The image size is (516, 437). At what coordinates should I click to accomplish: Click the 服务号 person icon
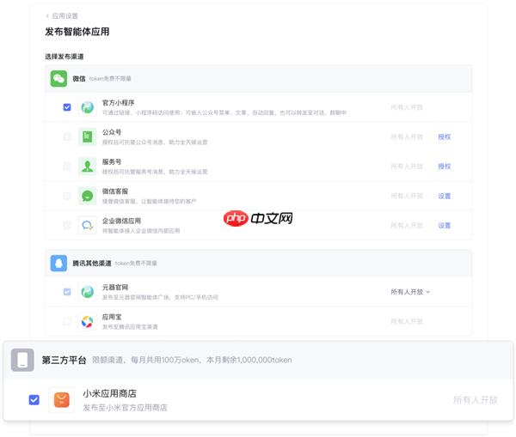click(x=87, y=167)
